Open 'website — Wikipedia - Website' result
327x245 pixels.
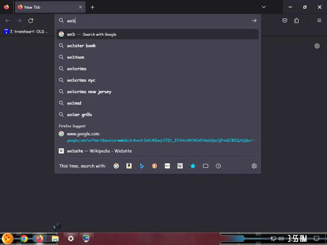pyautogui.click(x=158, y=151)
